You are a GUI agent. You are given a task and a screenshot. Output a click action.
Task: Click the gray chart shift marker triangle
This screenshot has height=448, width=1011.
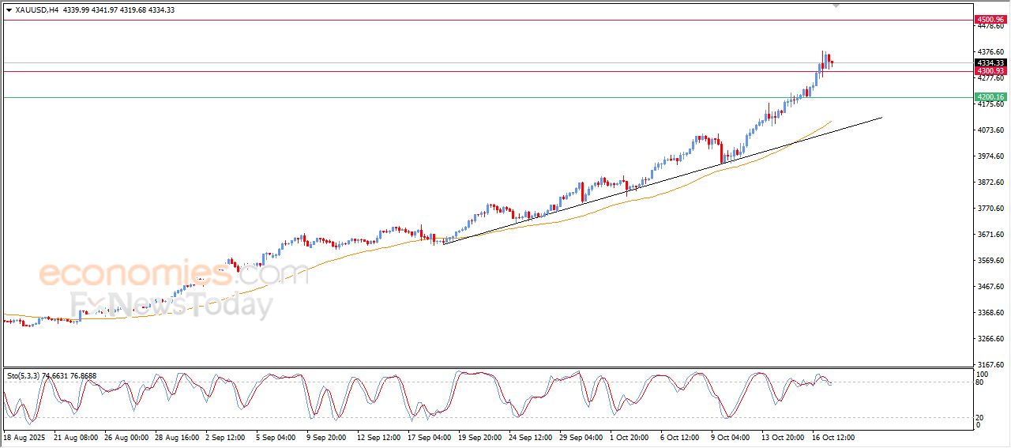(836, 6)
